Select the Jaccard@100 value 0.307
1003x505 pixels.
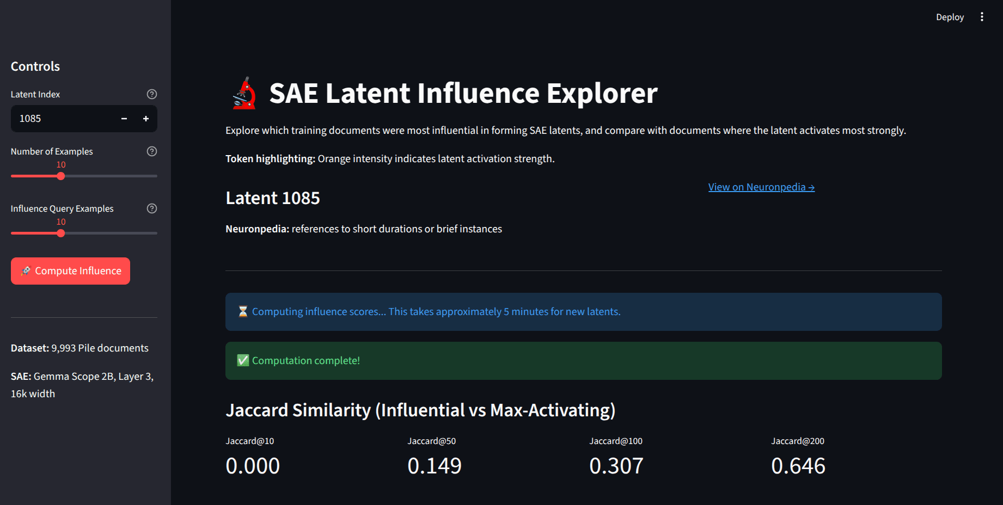click(616, 466)
